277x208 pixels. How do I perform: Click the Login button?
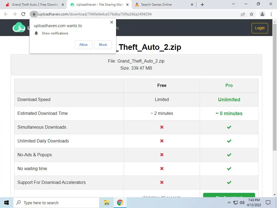[260, 28]
